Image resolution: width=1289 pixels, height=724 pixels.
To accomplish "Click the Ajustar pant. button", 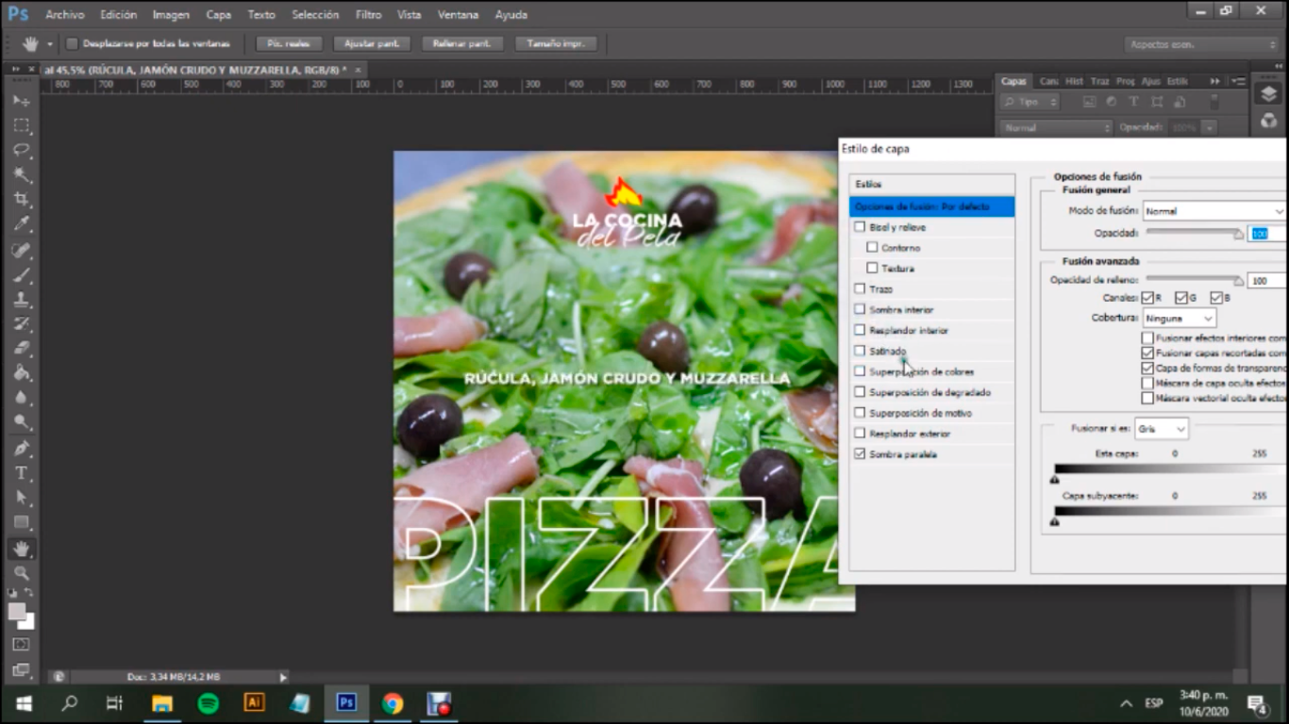I will click(371, 44).
